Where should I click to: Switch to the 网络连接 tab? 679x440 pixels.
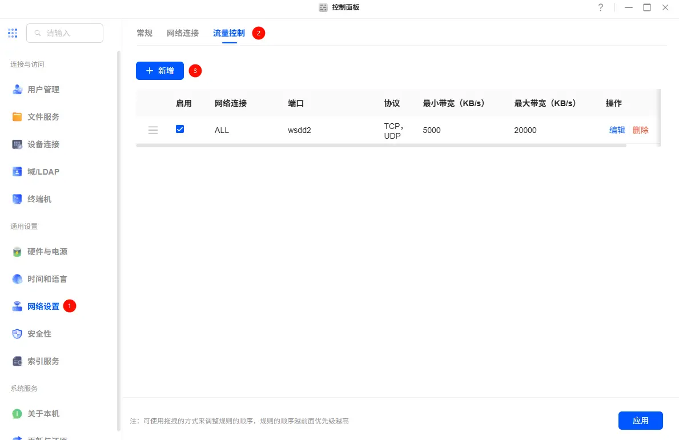pos(183,33)
